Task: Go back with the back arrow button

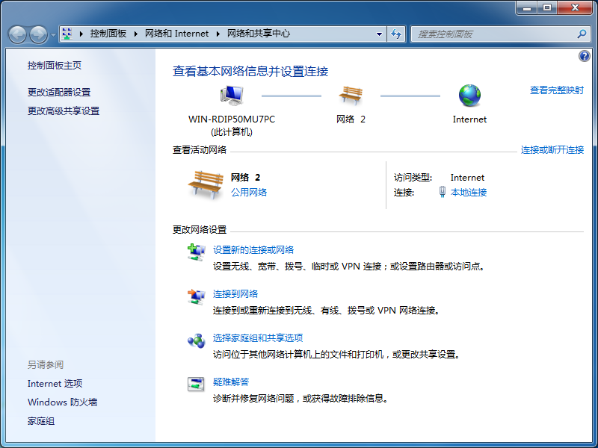Action: click(x=17, y=34)
